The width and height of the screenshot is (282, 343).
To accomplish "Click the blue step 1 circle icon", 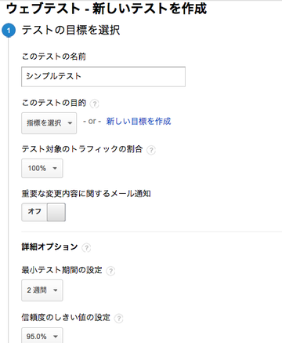I will pos(9,31).
